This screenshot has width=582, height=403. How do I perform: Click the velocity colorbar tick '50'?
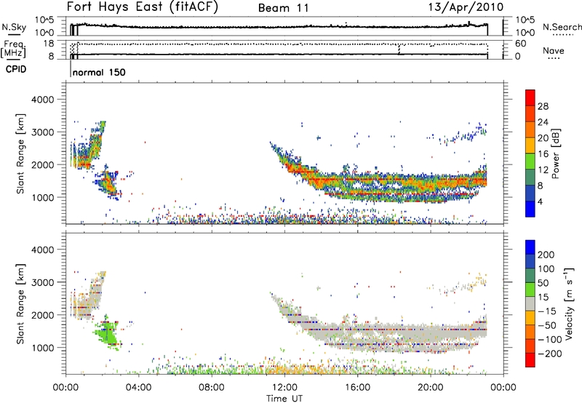pyautogui.click(x=543, y=283)
